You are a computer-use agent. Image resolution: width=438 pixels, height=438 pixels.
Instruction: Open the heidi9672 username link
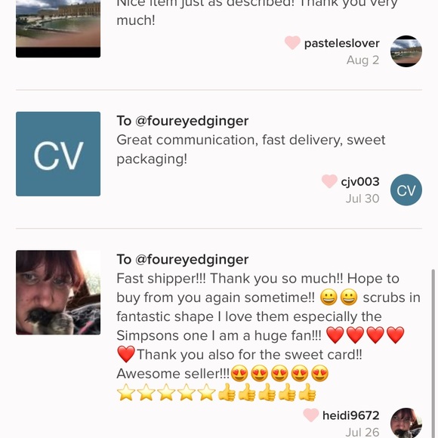pyautogui.click(x=351, y=415)
